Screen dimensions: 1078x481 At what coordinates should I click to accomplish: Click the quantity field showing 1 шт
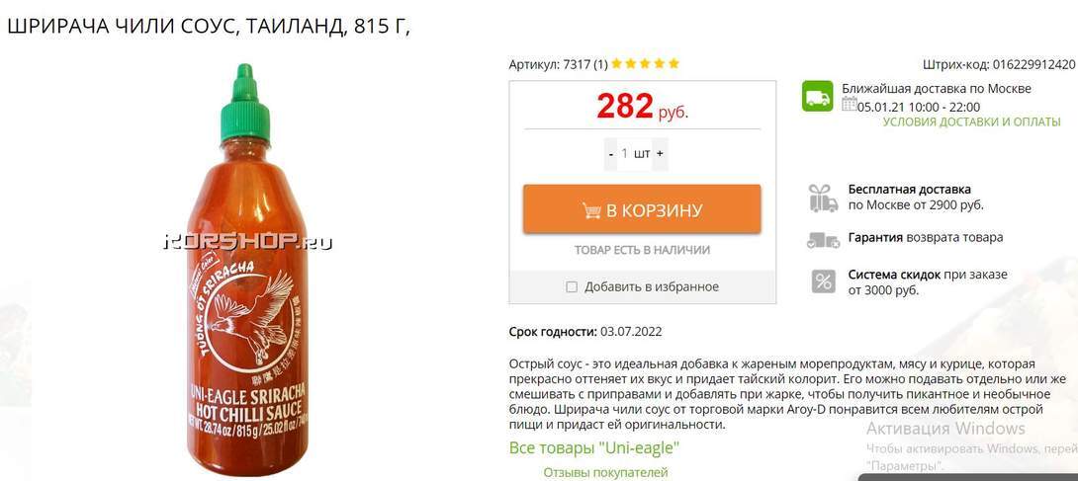(635, 154)
